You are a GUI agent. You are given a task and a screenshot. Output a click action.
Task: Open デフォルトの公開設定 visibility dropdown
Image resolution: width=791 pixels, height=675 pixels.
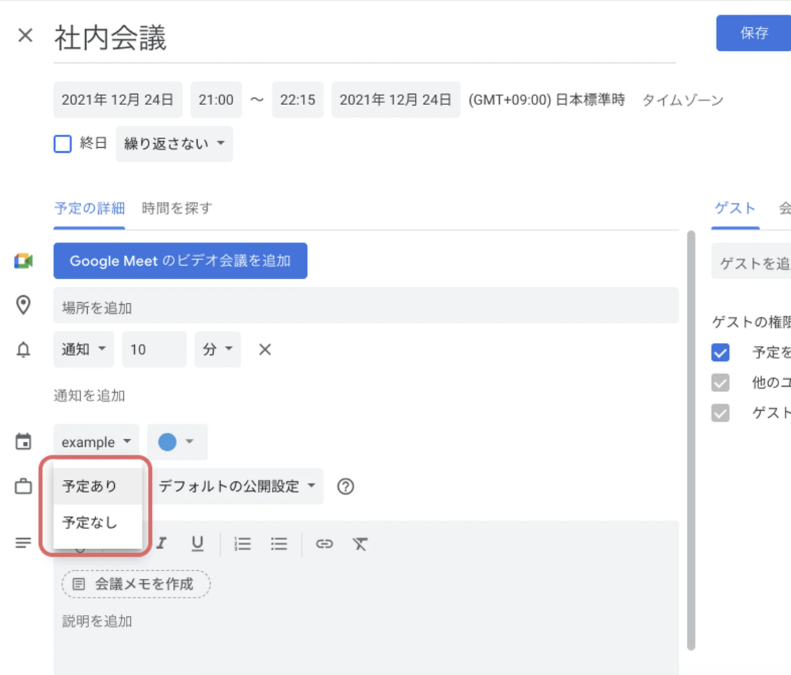click(x=236, y=486)
